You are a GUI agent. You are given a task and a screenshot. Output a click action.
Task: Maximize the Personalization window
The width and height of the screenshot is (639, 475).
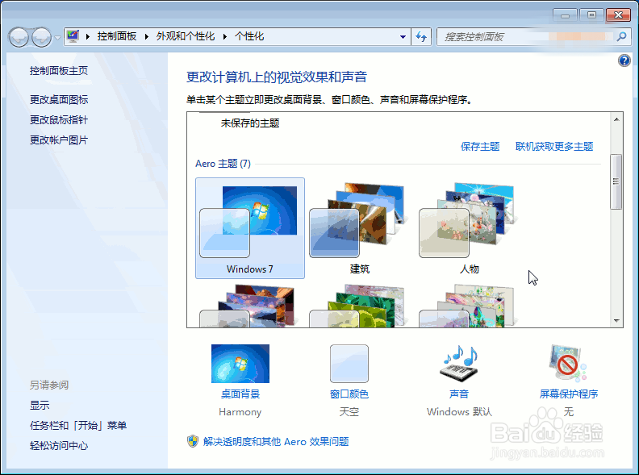(591, 15)
